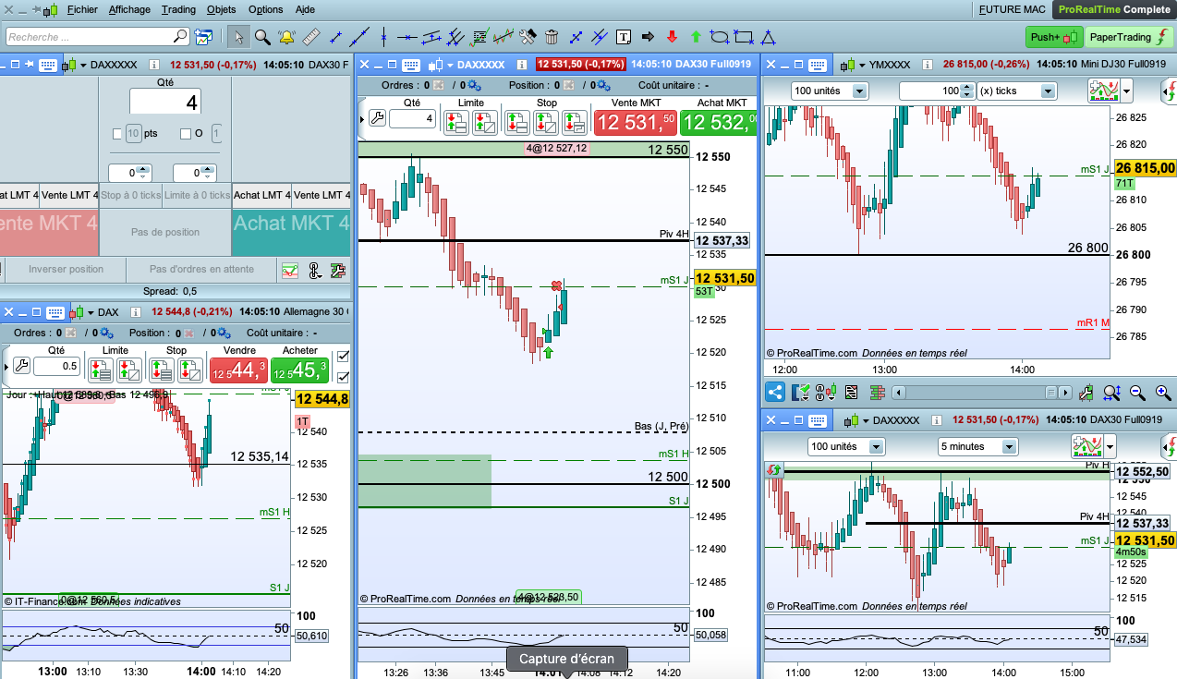Click the 26 815,00 yellow price label
The height and width of the screenshot is (679, 1177).
tap(1146, 168)
